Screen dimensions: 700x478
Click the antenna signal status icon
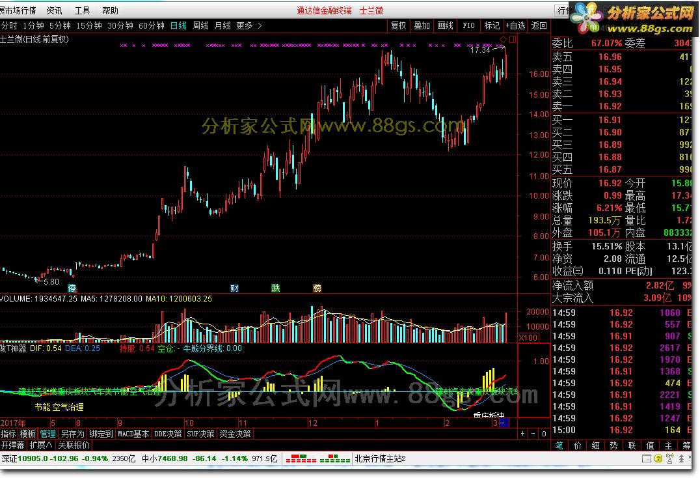tap(669, 459)
